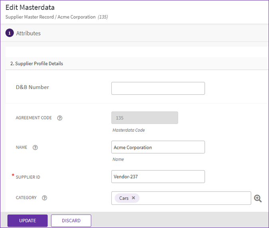The height and width of the screenshot is (228, 269).
Task: Click the D&B Number label
Action: [32, 87]
